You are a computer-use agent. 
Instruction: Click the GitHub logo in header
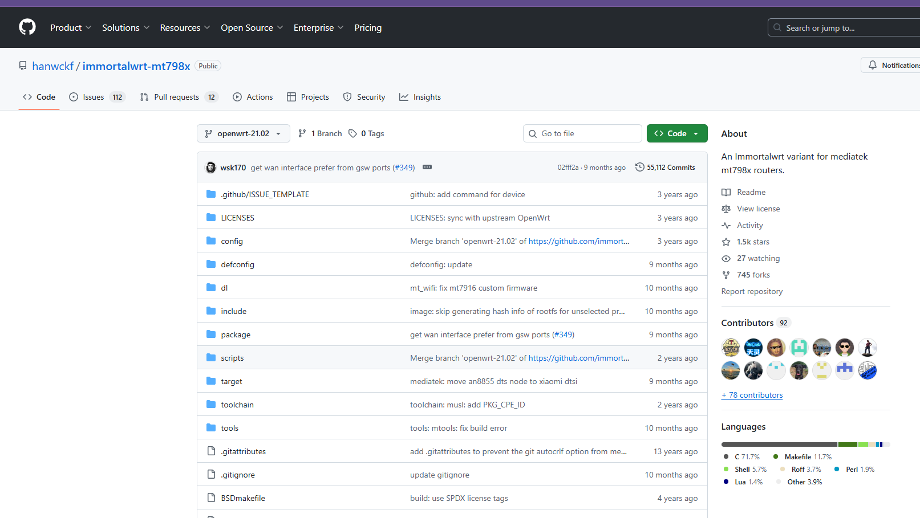click(x=27, y=27)
